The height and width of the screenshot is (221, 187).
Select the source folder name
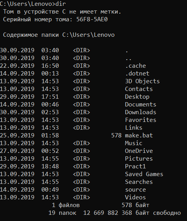[x=136, y=190]
